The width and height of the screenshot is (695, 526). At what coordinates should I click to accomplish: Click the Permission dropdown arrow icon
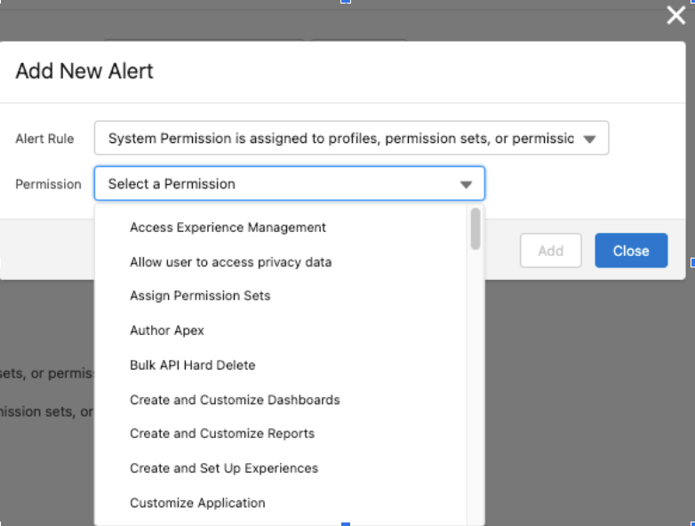pos(466,184)
